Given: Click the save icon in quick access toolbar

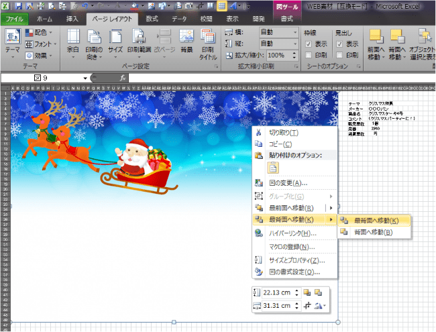Looking at the screenshot, I should (x=19, y=6).
